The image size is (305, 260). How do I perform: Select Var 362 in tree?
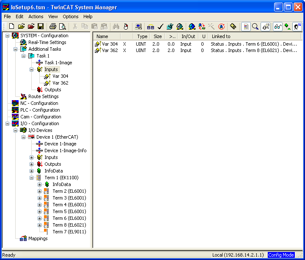[x=60, y=83]
